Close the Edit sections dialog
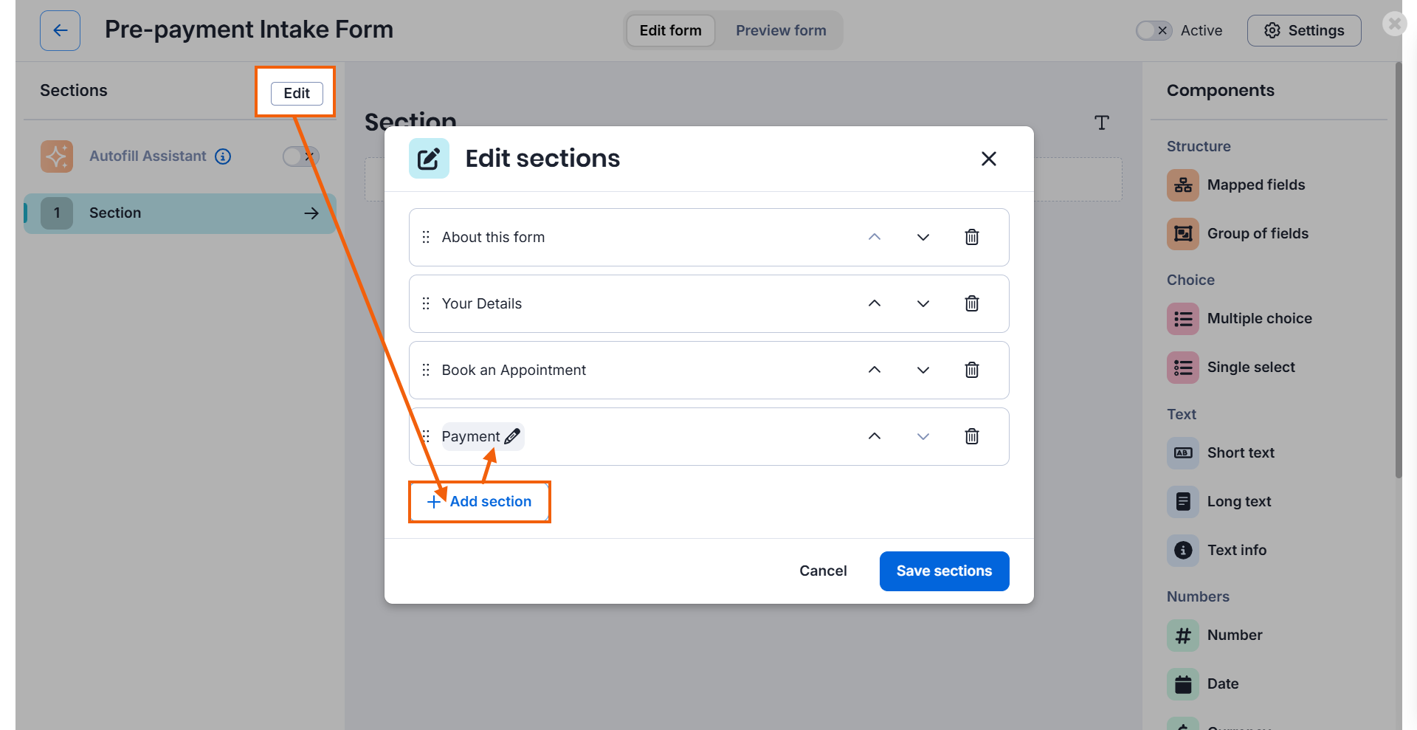The image size is (1417, 730). (x=989, y=159)
